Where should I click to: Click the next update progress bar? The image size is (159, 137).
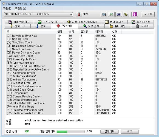coord(70,132)
